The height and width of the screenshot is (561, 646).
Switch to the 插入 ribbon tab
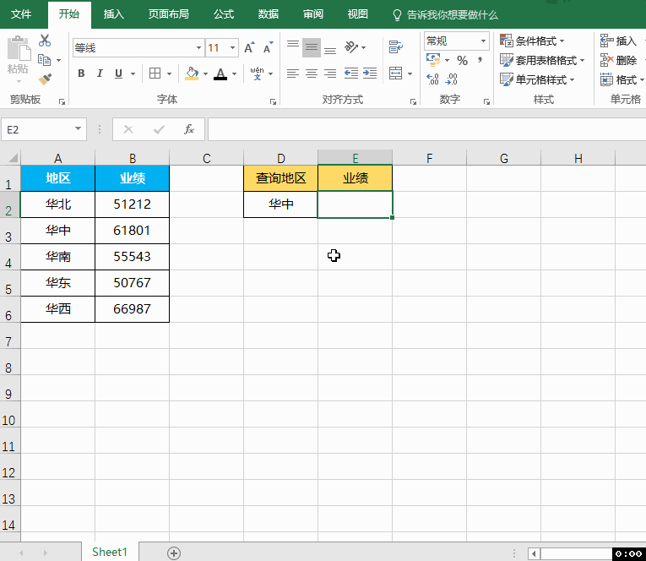tap(114, 14)
